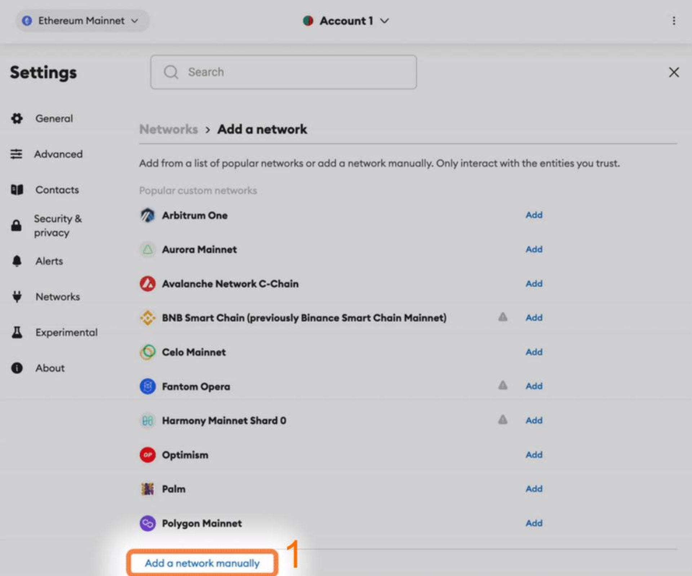The height and width of the screenshot is (576, 692).
Task: Close the Settings page with the X
Action: point(674,72)
